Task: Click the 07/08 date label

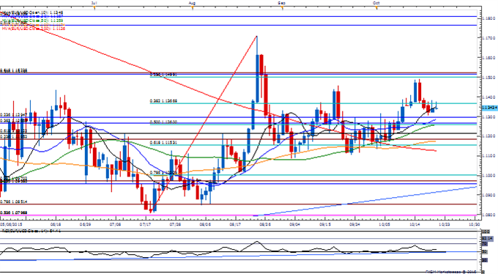Action: pyautogui.click(x=116, y=224)
